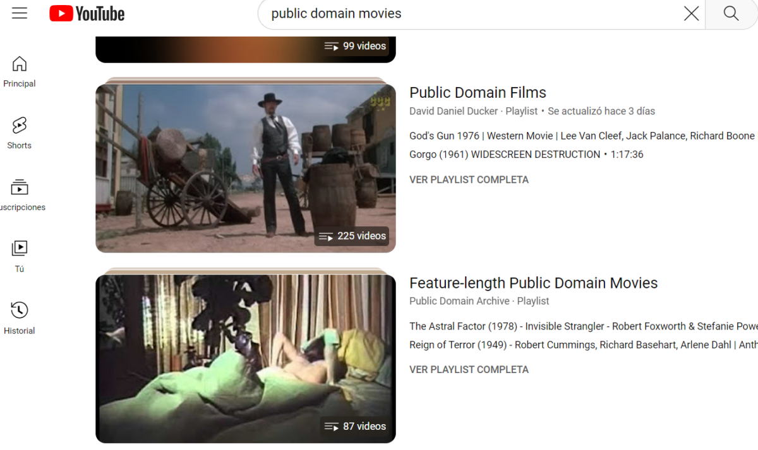Click VER PLAYLIST COMPLETA under Public Domain Films
Image resolution: width=758 pixels, height=450 pixels.
pyautogui.click(x=469, y=179)
